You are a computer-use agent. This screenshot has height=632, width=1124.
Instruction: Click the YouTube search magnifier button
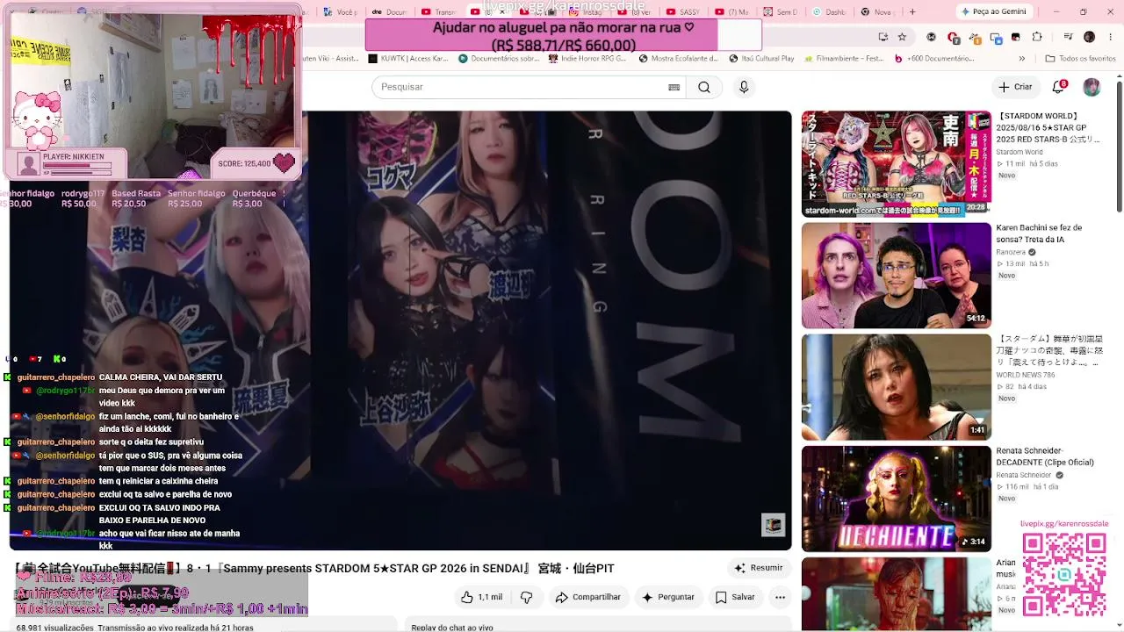click(704, 87)
